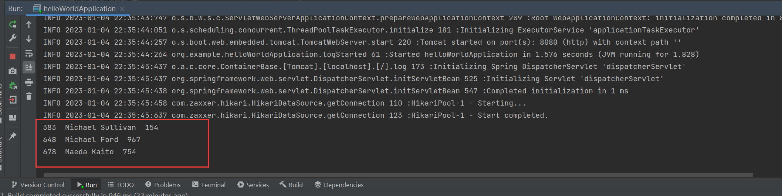Switch to the Problems tab

point(163,185)
